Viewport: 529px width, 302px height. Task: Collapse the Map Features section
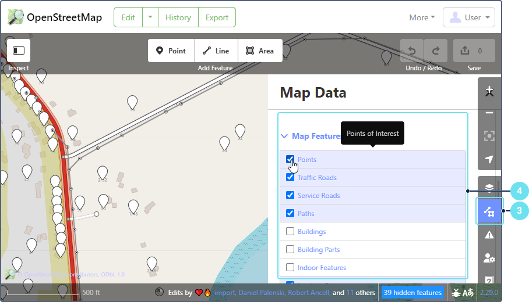(310, 136)
